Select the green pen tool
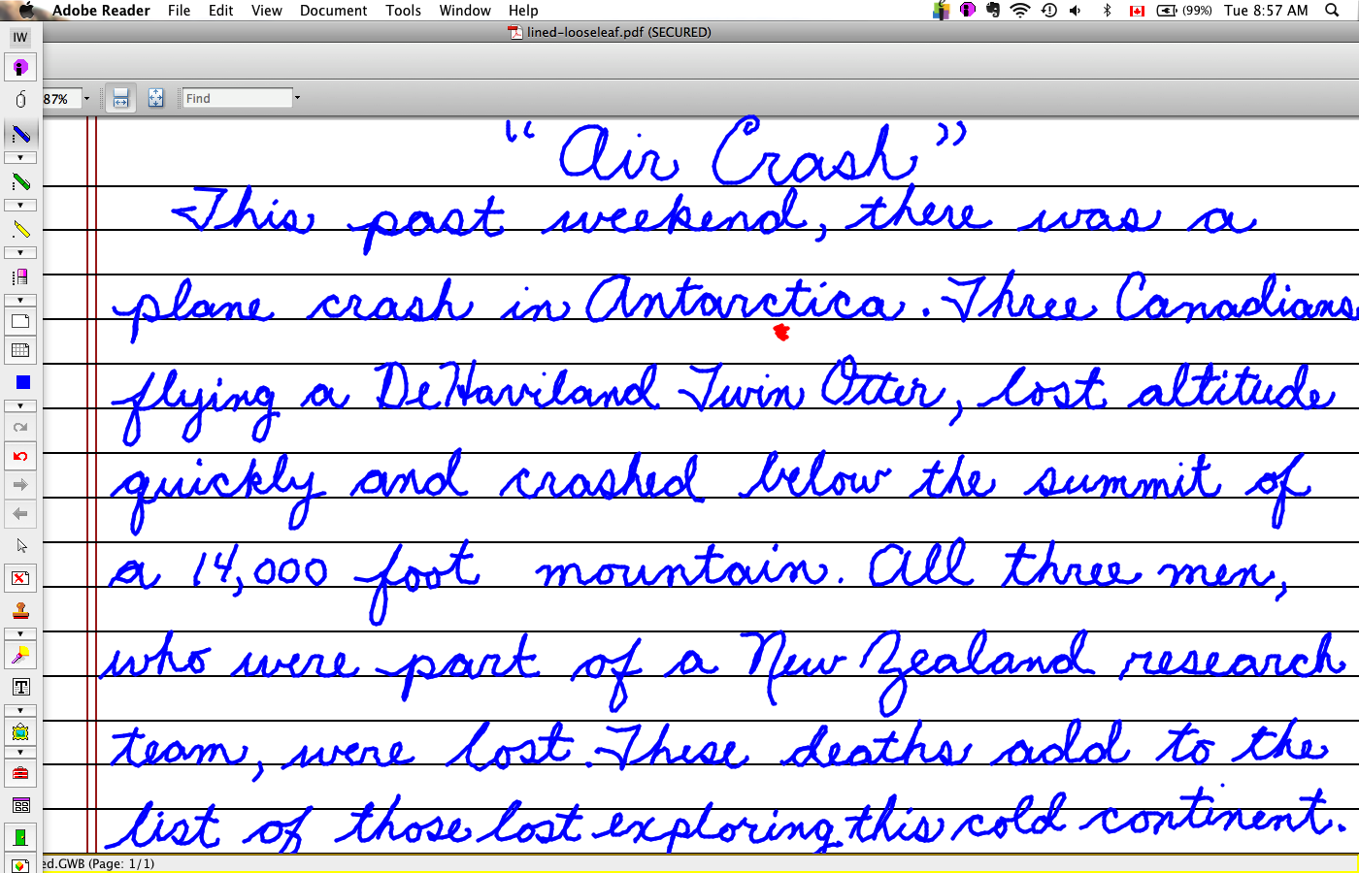This screenshot has height=873, width=1359. [20, 180]
